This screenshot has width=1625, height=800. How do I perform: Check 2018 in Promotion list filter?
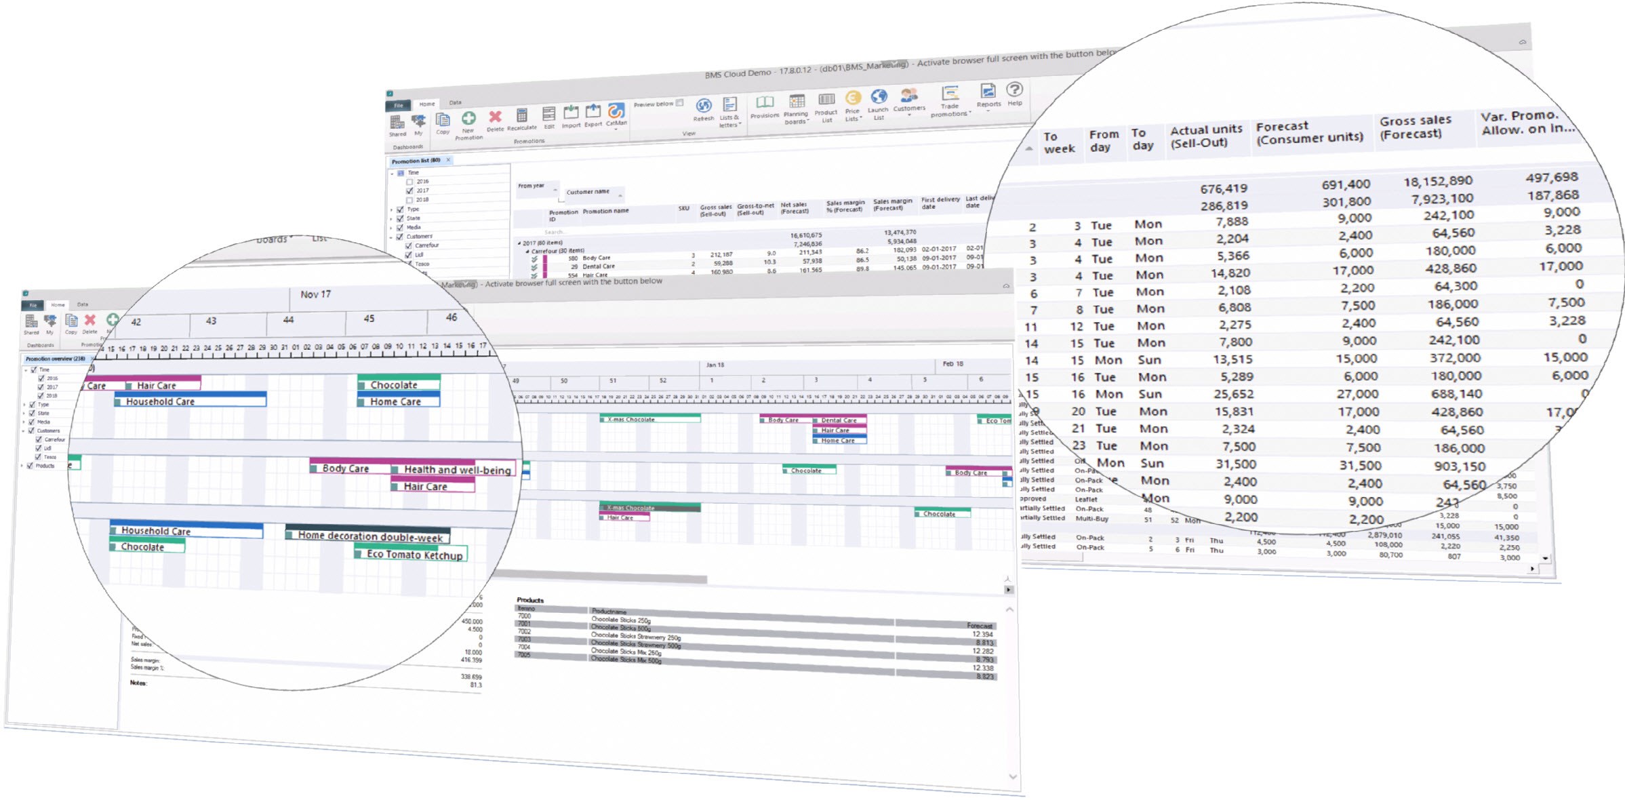click(409, 199)
